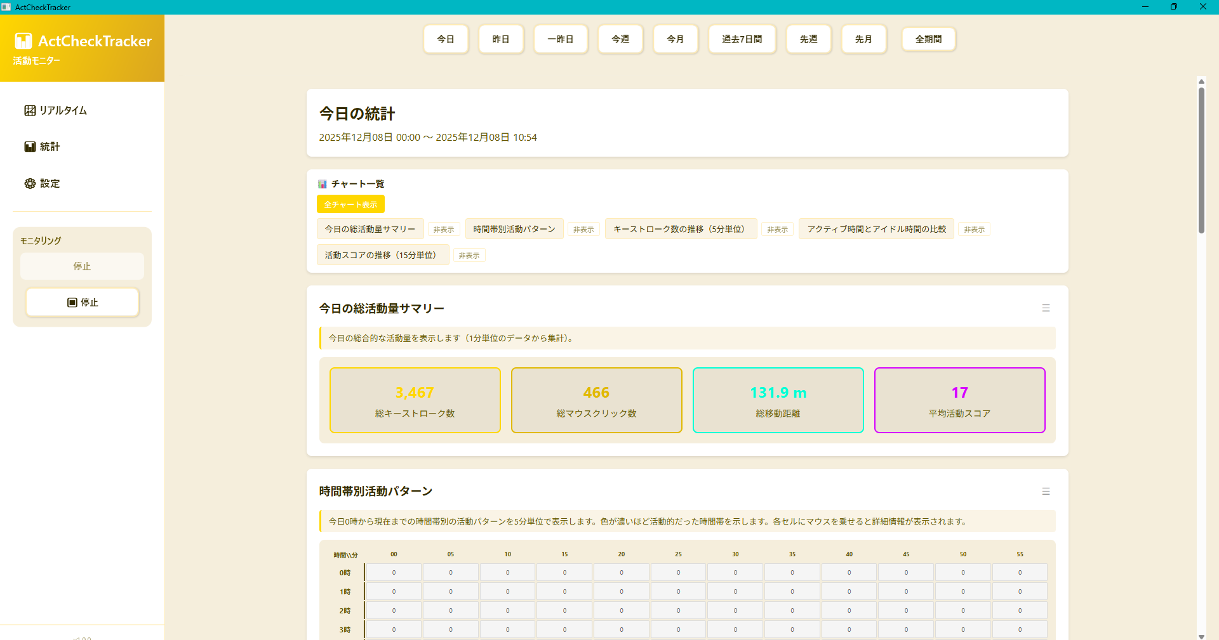Hide the 活動スコアの推移 chart
The height and width of the screenshot is (640, 1219).
click(x=469, y=255)
